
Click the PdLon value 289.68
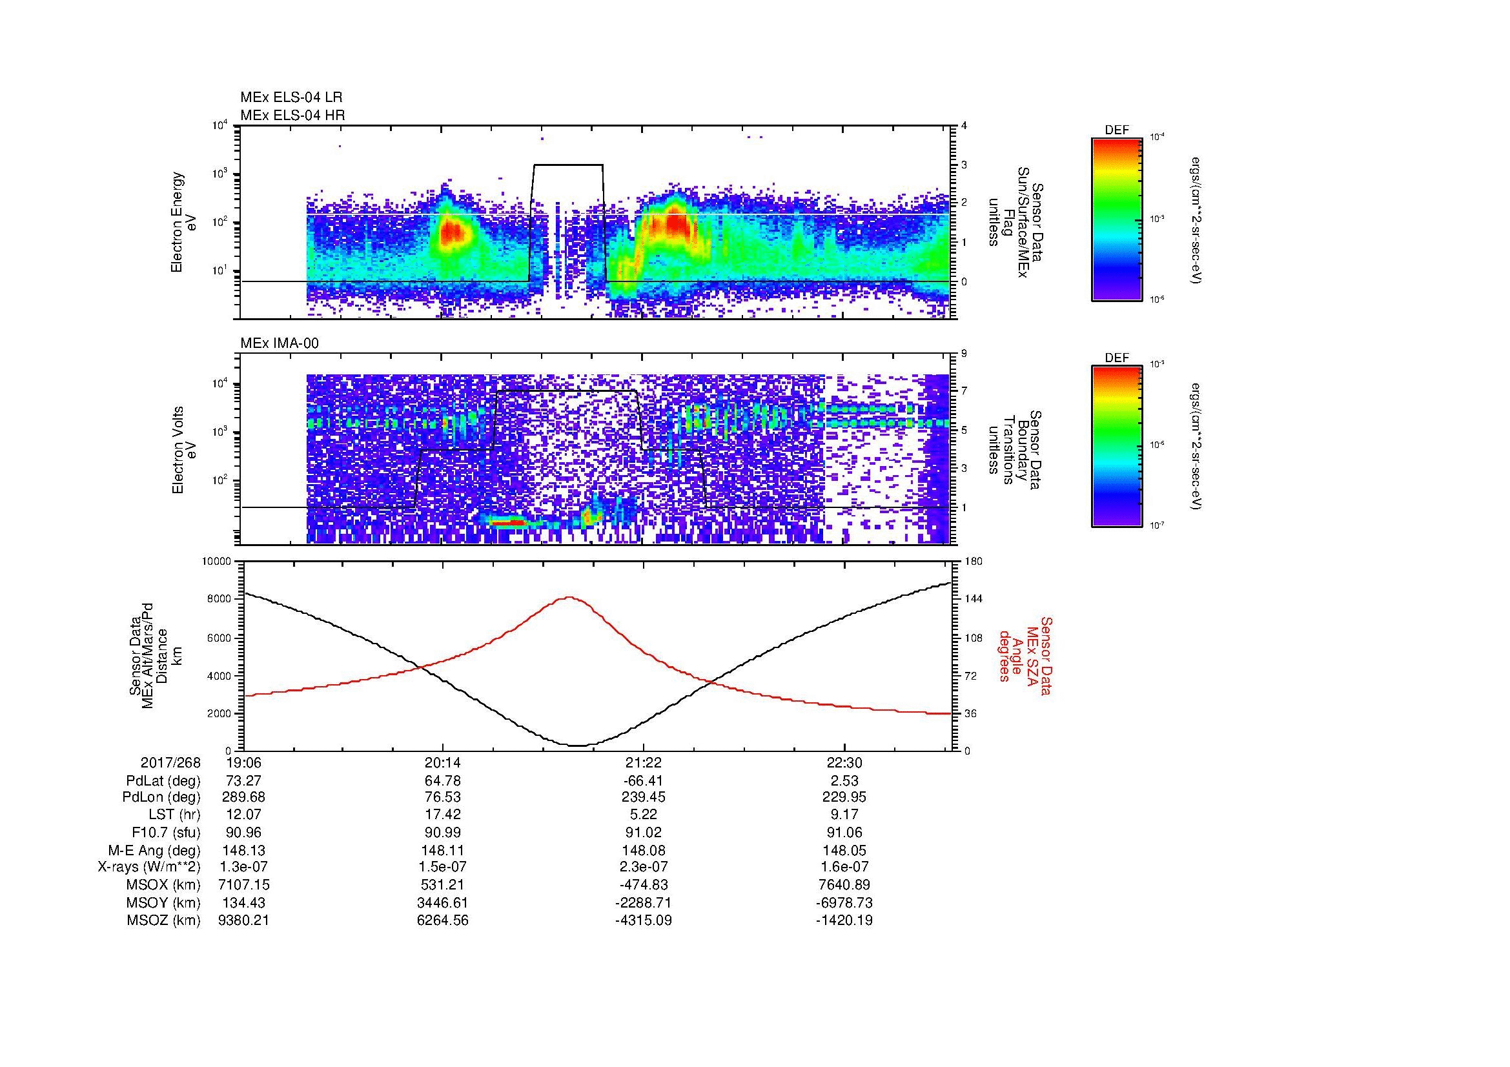coord(243,797)
